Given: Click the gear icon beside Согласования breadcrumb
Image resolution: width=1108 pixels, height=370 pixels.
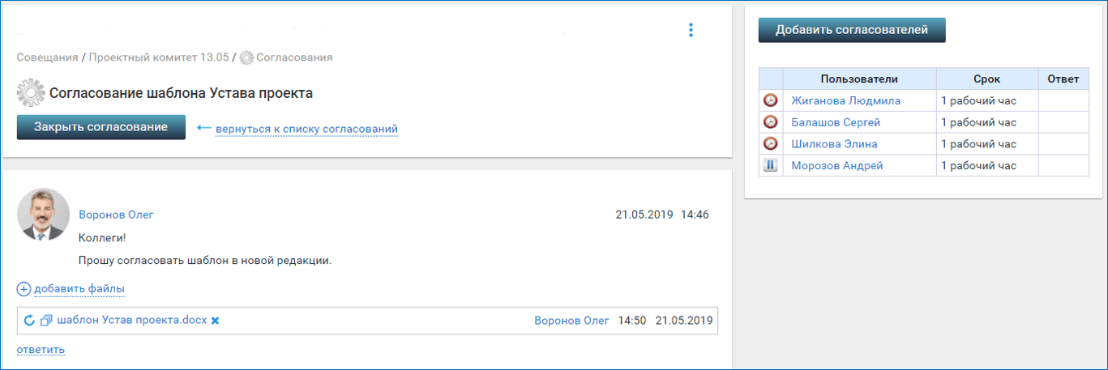Looking at the screenshot, I should pos(246,58).
